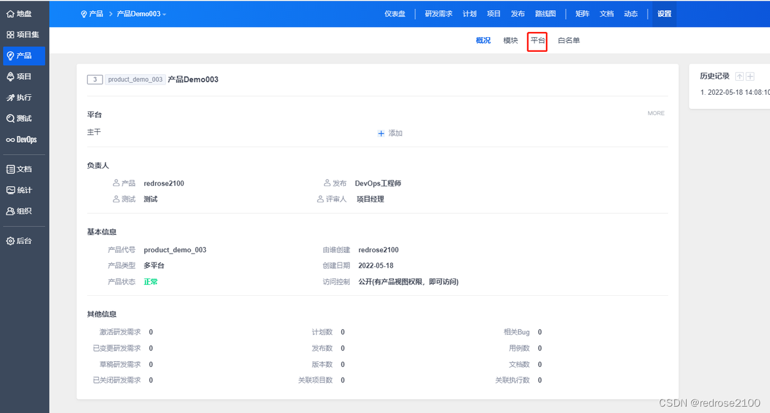Viewport: 770px width, 413px height.
Task: Open 研发需求 in top navigation
Action: (438, 13)
